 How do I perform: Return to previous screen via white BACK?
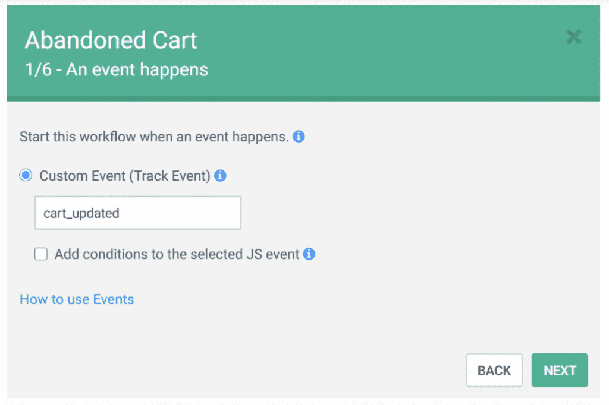click(494, 370)
